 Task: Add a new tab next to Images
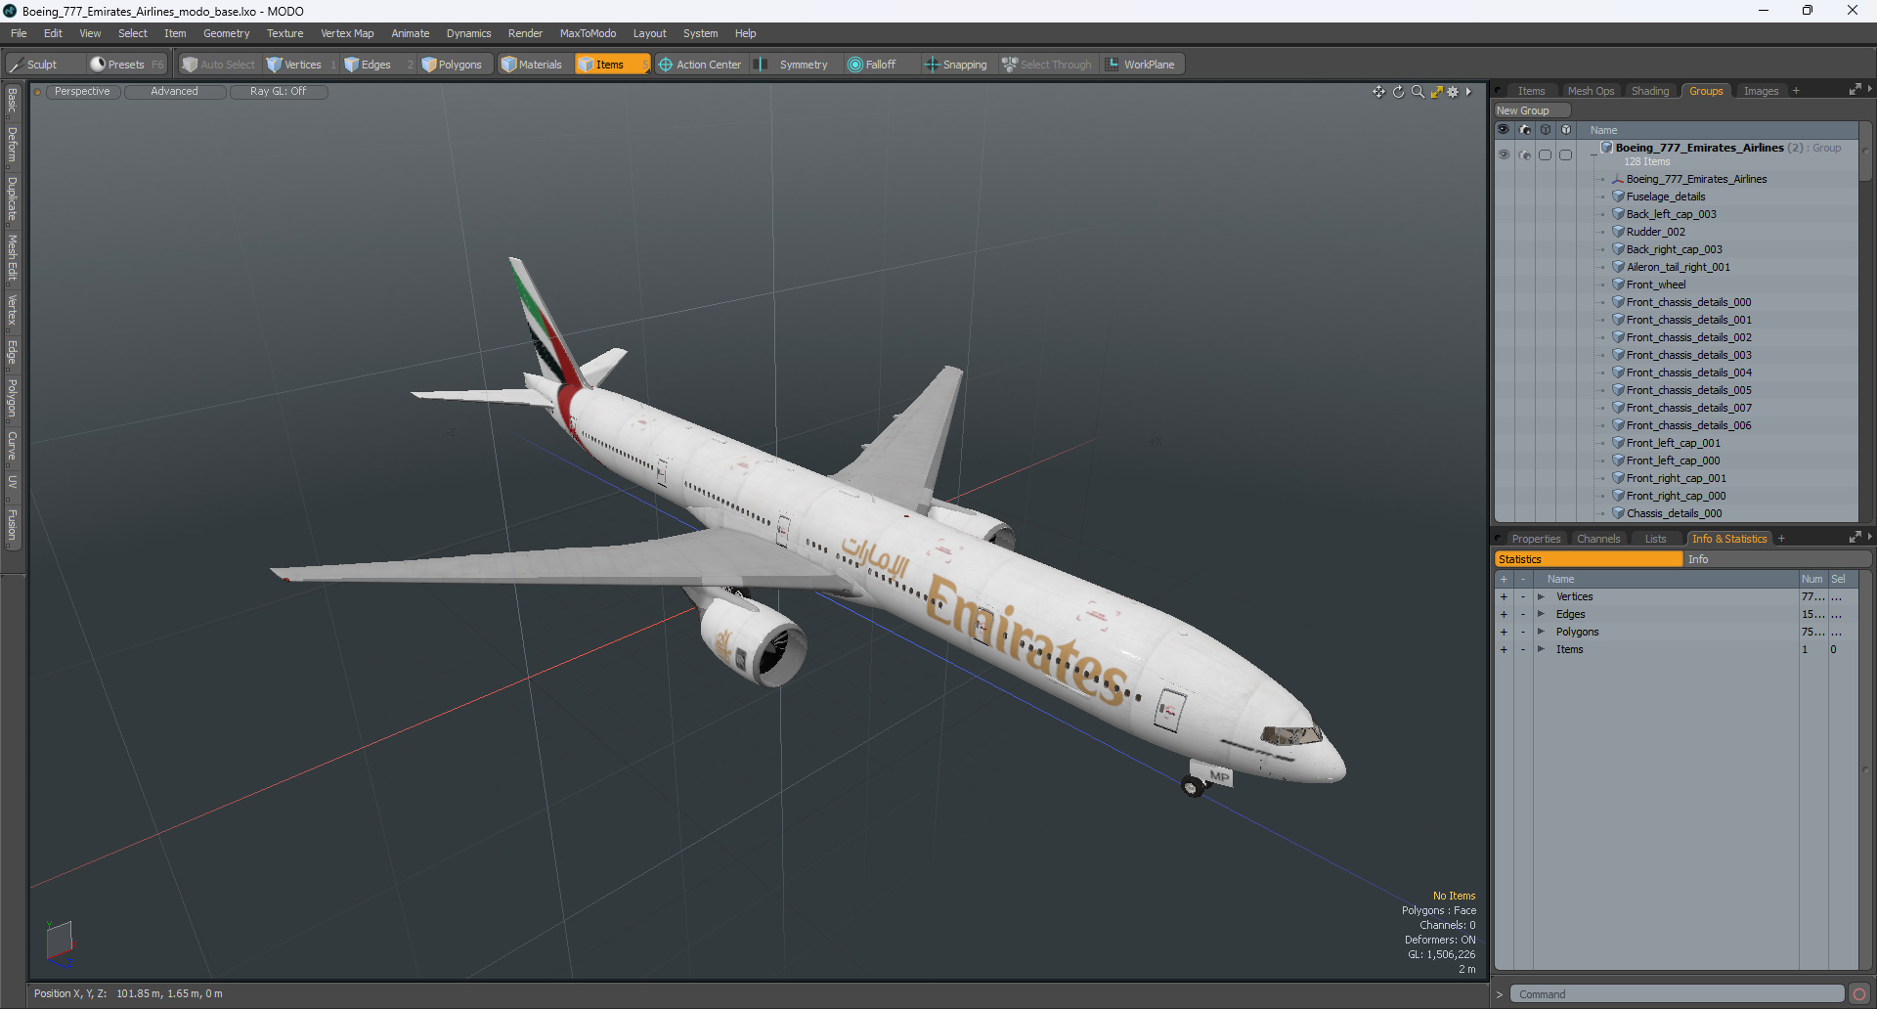[1796, 91]
